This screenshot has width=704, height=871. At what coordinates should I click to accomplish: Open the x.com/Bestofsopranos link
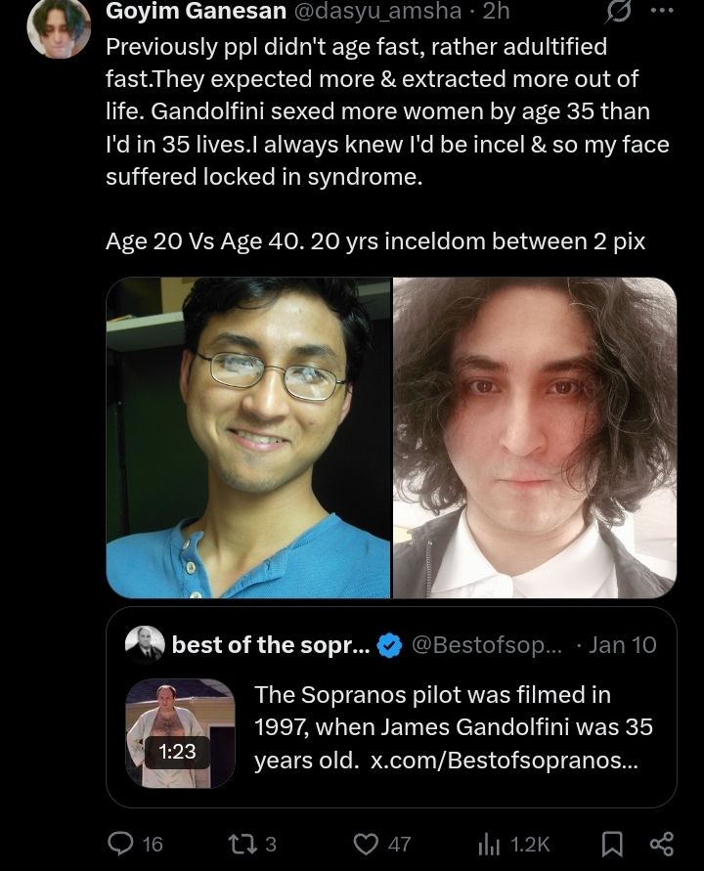tap(505, 760)
